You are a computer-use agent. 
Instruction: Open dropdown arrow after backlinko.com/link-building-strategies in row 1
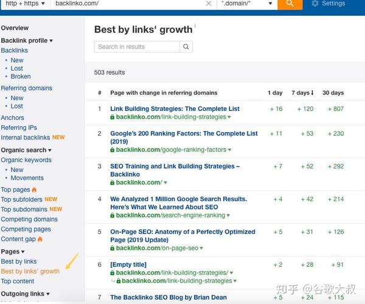tap(229, 117)
